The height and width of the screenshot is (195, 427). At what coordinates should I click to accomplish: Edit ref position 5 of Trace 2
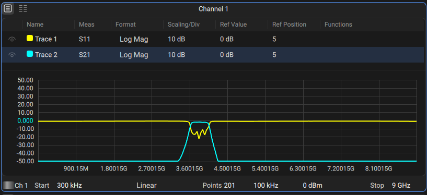coord(274,55)
